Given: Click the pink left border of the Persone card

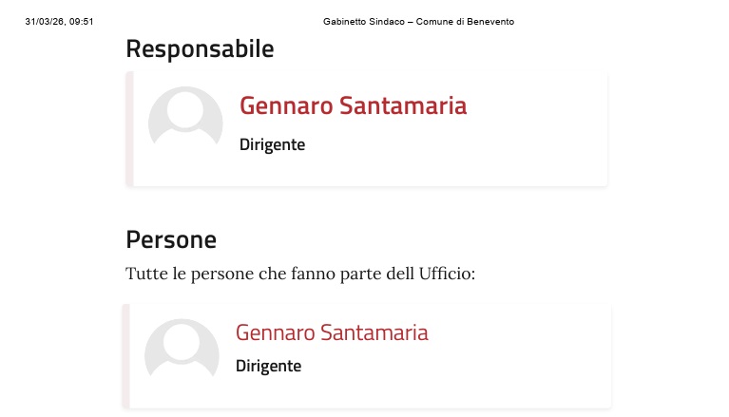Looking at the screenshot, I should pos(125,356).
